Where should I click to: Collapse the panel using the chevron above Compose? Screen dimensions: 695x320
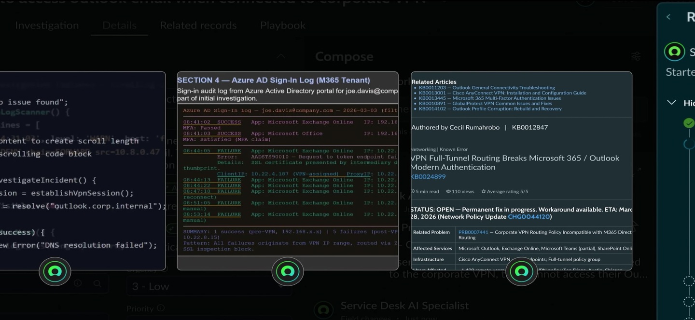[280, 56]
